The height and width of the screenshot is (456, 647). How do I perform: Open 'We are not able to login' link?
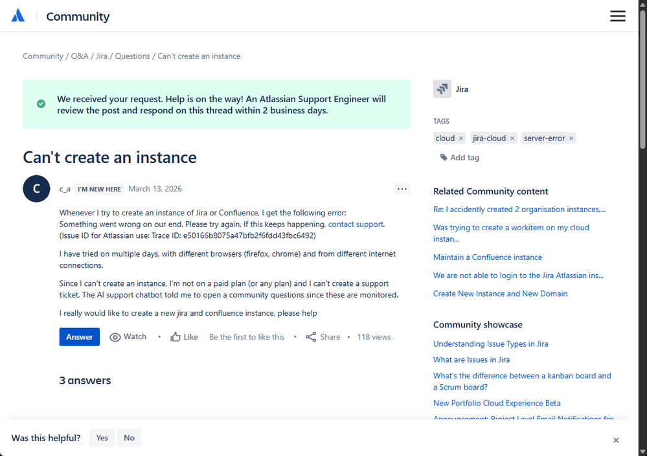tap(518, 275)
